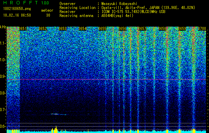Click the HROFFT 1.0.0 title text
The width and height of the screenshot is (209, 133).
pyautogui.click(x=26, y=3)
